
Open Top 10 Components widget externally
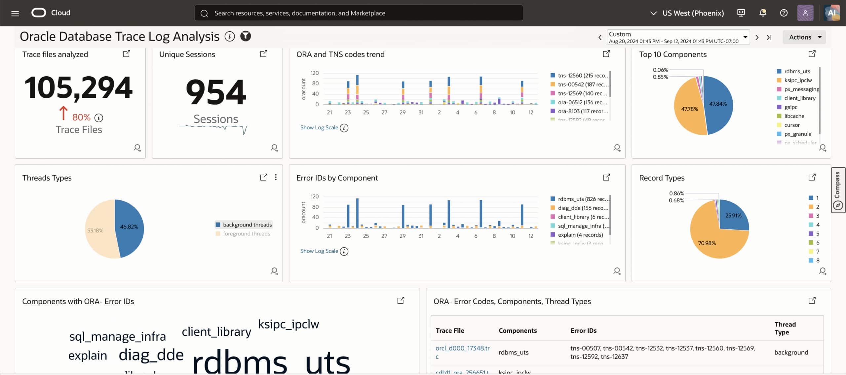point(812,54)
